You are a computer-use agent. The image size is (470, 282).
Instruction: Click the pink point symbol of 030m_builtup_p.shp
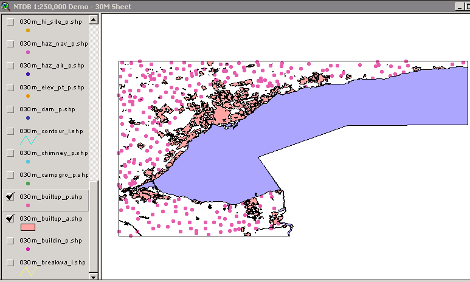(x=28, y=205)
